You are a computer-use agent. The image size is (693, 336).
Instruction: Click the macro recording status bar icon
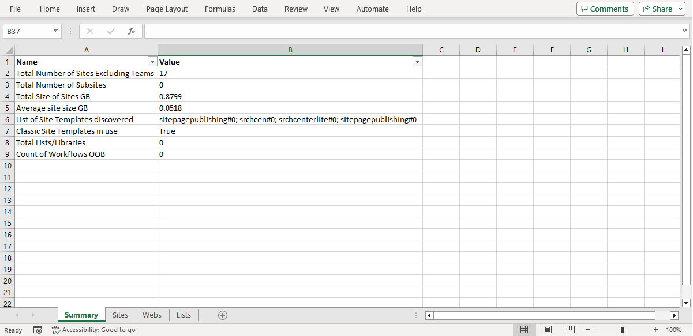pyautogui.click(x=38, y=330)
